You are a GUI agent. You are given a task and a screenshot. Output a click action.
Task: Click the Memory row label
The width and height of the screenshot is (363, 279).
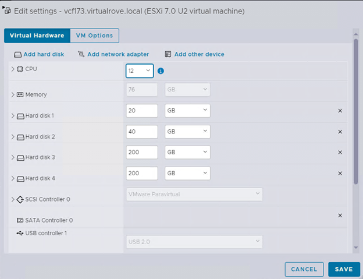tap(36, 94)
